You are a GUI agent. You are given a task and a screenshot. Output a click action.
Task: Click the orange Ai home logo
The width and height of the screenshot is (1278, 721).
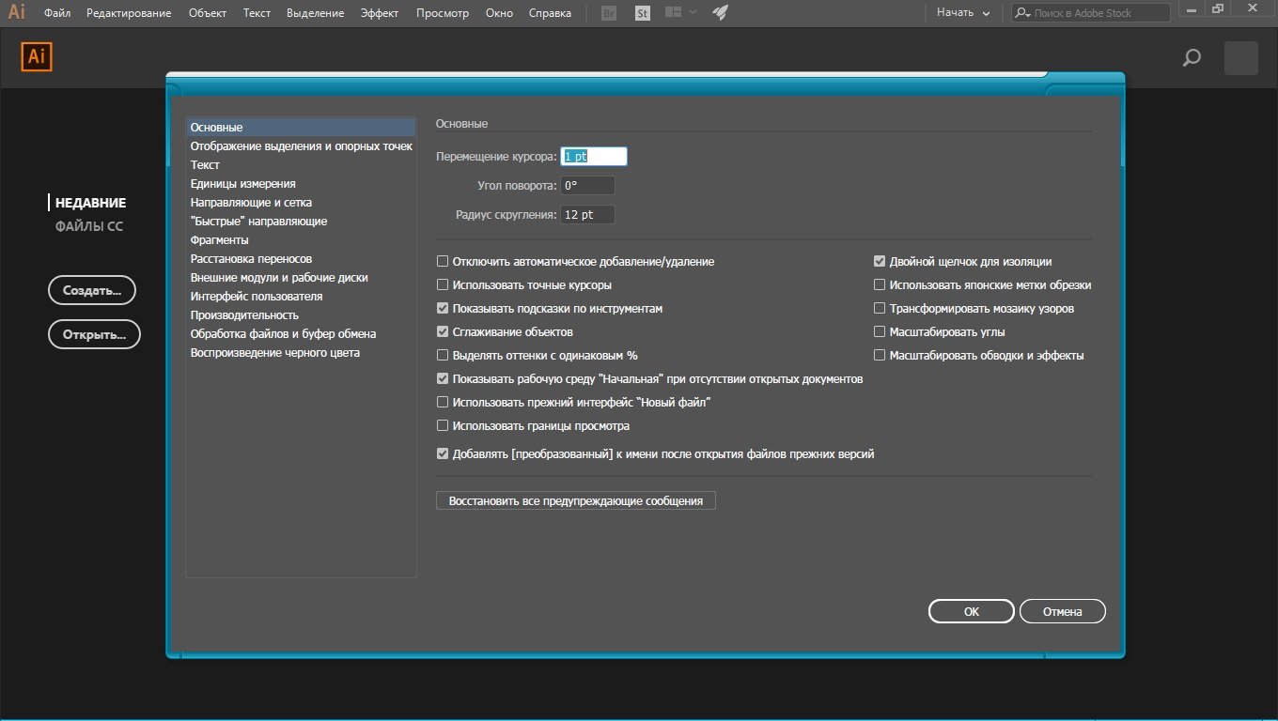(37, 57)
